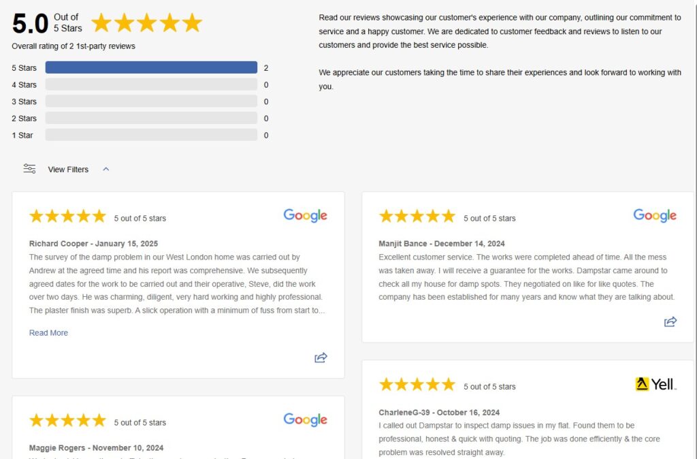Click the filters slider icon
Image resolution: width=697 pixels, height=459 pixels.
click(29, 169)
